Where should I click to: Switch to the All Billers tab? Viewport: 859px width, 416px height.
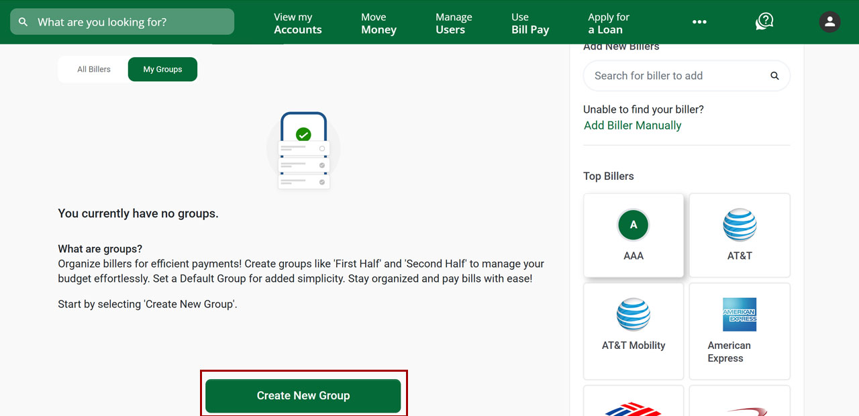click(94, 68)
